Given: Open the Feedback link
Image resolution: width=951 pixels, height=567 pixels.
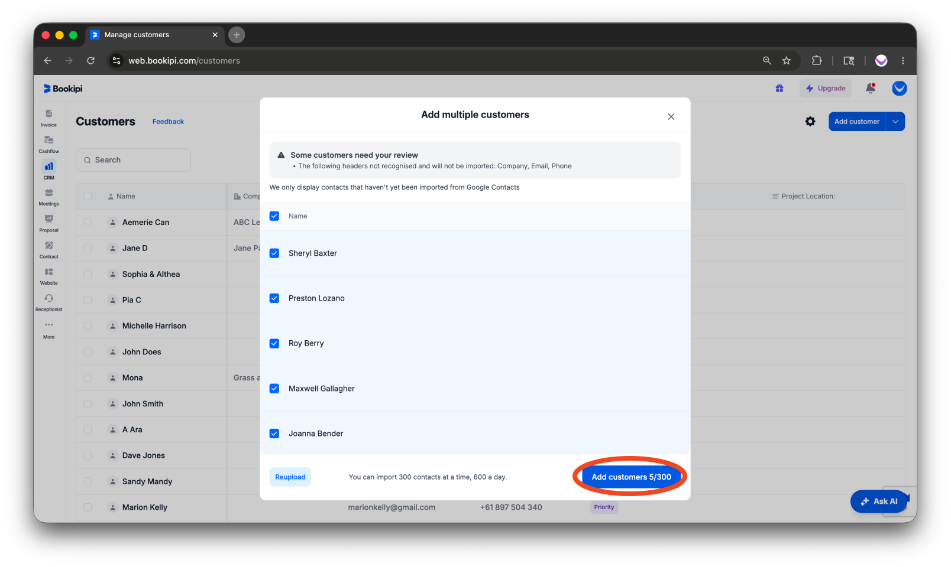Looking at the screenshot, I should click(x=168, y=122).
